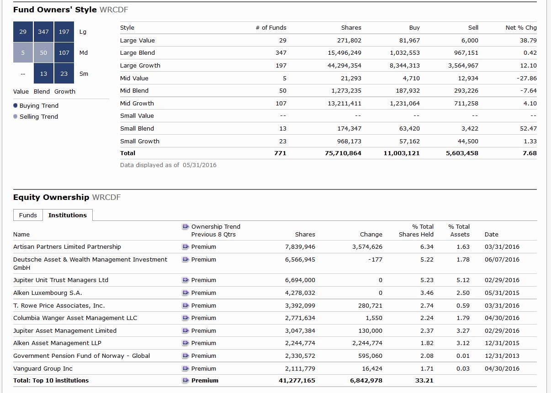Click Large Growth style box cell 197
The width and height of the screenshot is (551, 393).
point(64,32)
